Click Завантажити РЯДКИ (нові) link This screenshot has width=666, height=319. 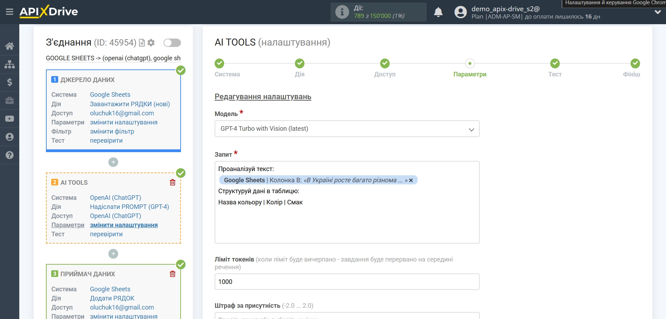tap(130, 104)
